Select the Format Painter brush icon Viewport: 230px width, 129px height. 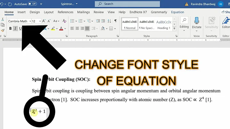point(3,30)
